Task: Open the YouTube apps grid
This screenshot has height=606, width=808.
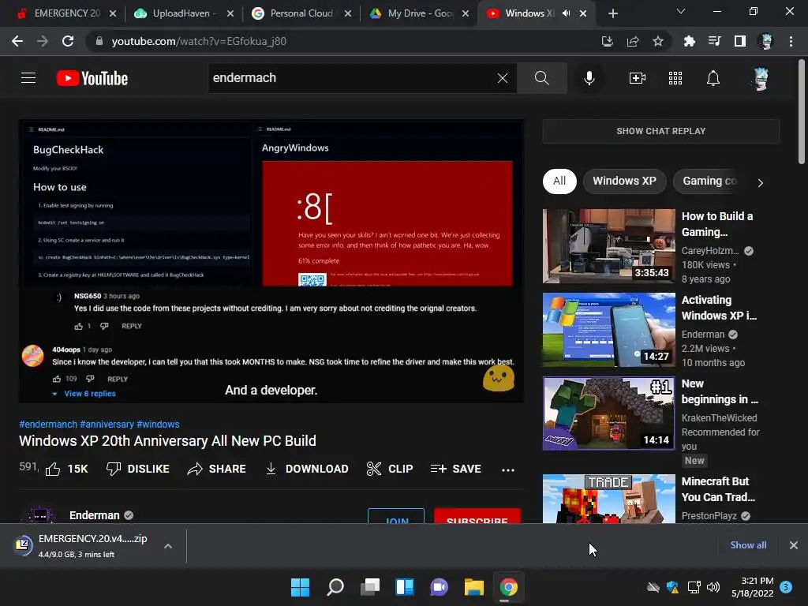Action: [675, 78]
